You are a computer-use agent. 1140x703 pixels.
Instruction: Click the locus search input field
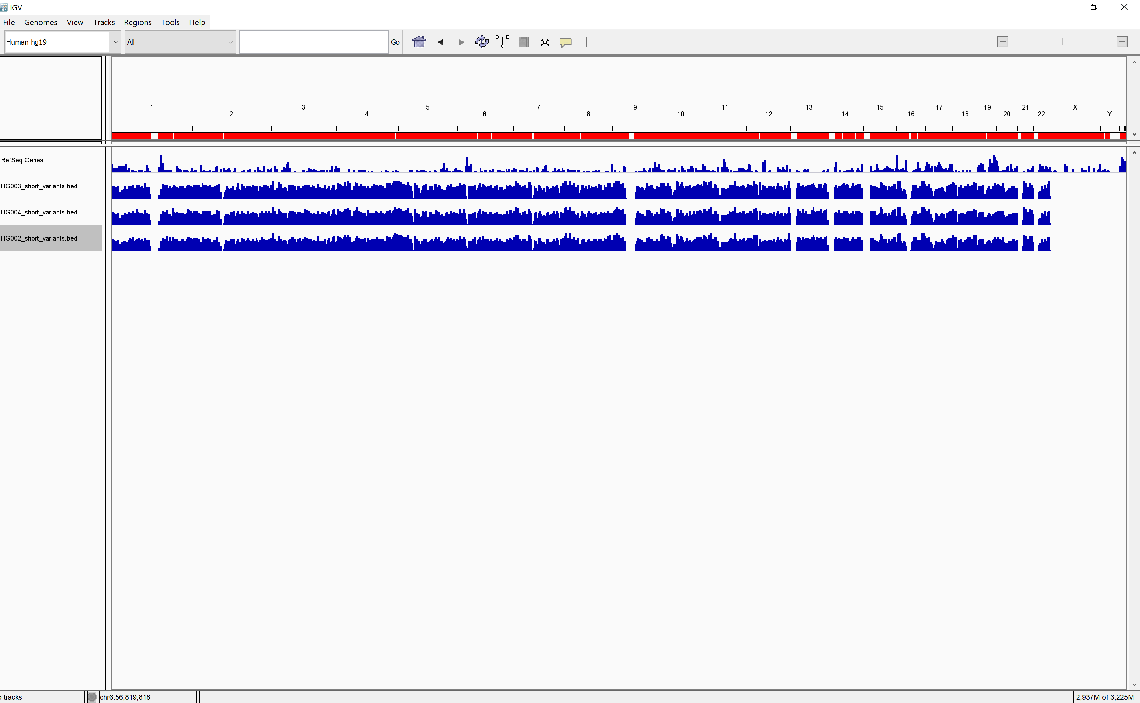pyautogui.click(x=314, y=42)
